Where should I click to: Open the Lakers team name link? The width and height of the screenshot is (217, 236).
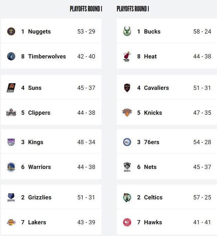pos(37,222)
